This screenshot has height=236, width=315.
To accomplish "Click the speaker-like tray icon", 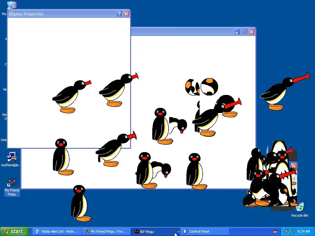I will (x=286, y=231).
